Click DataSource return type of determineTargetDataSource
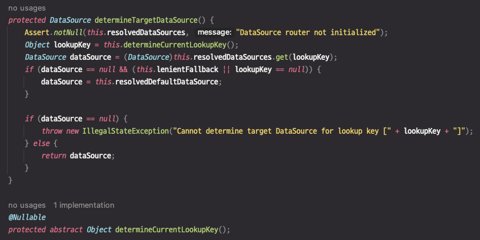 coord(70,20)
